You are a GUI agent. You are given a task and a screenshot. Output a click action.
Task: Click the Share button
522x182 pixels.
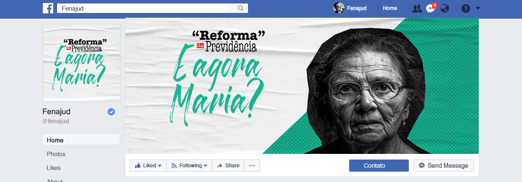[228, 166]
